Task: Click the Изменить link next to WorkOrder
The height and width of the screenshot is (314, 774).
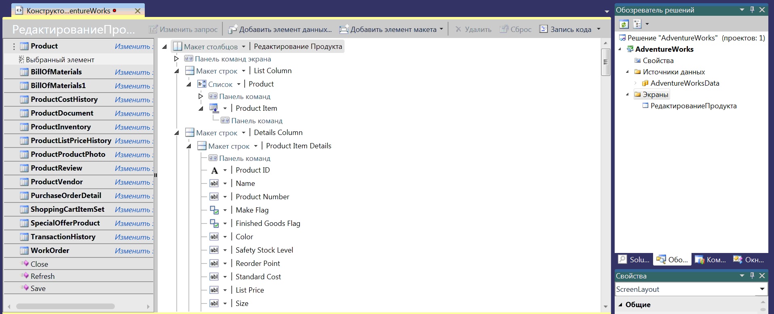Action: (132, 251)
